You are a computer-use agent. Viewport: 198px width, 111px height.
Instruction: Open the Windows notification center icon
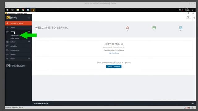(x=192, y=10)
